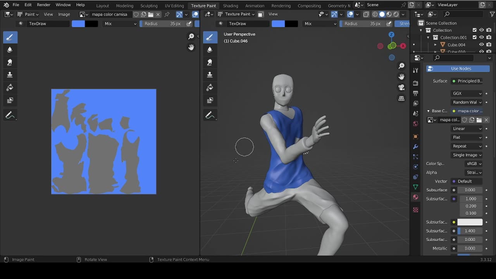Switch to the UV Editing workspace tab
Viewport: 496px width, 279px height.
point(174,5)
